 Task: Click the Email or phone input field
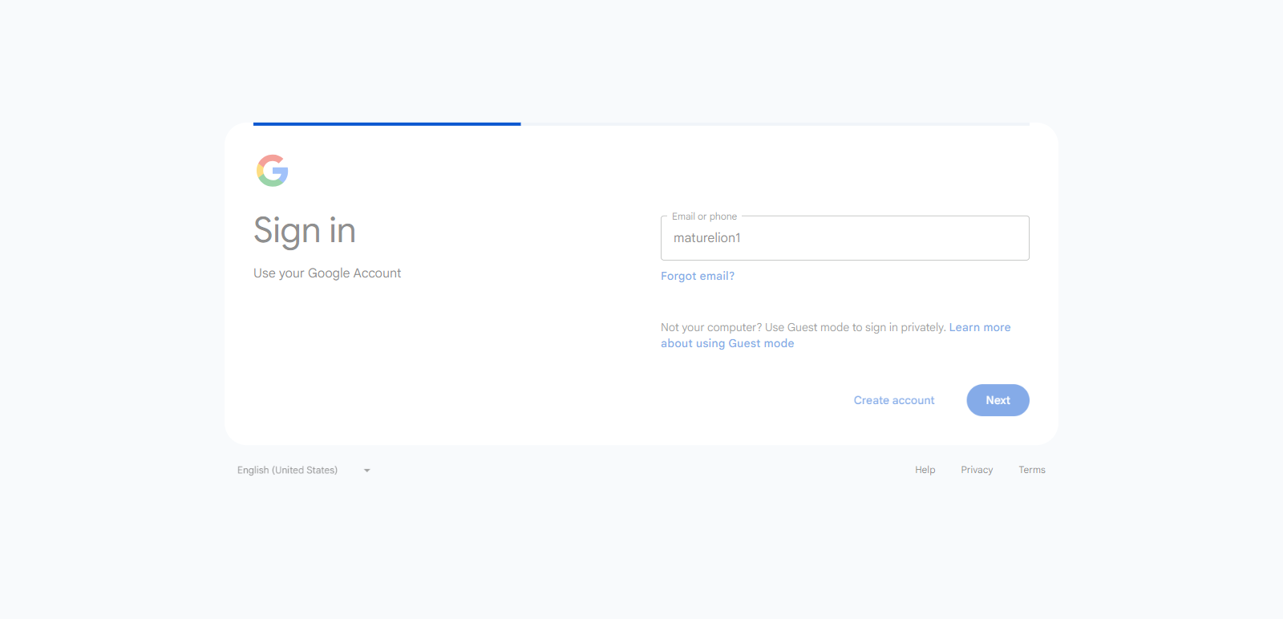click(845, 238)
